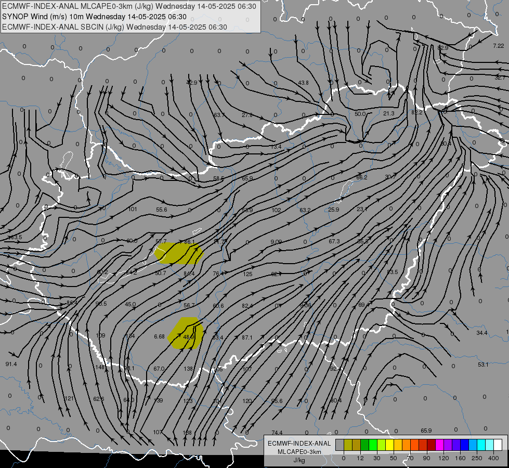Click the map value 43.8
Viewport: 509px width, 468px height.
[303, 83]
